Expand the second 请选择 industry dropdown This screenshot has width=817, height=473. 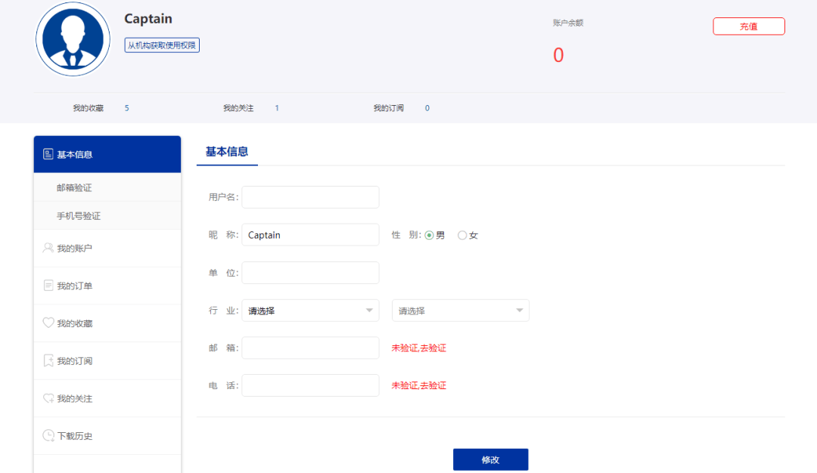(460, 311)
